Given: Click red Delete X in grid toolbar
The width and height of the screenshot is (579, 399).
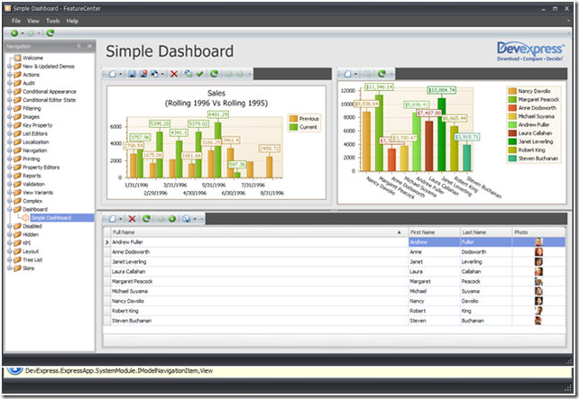Looking at the screenshot, I should click(132, 219).
